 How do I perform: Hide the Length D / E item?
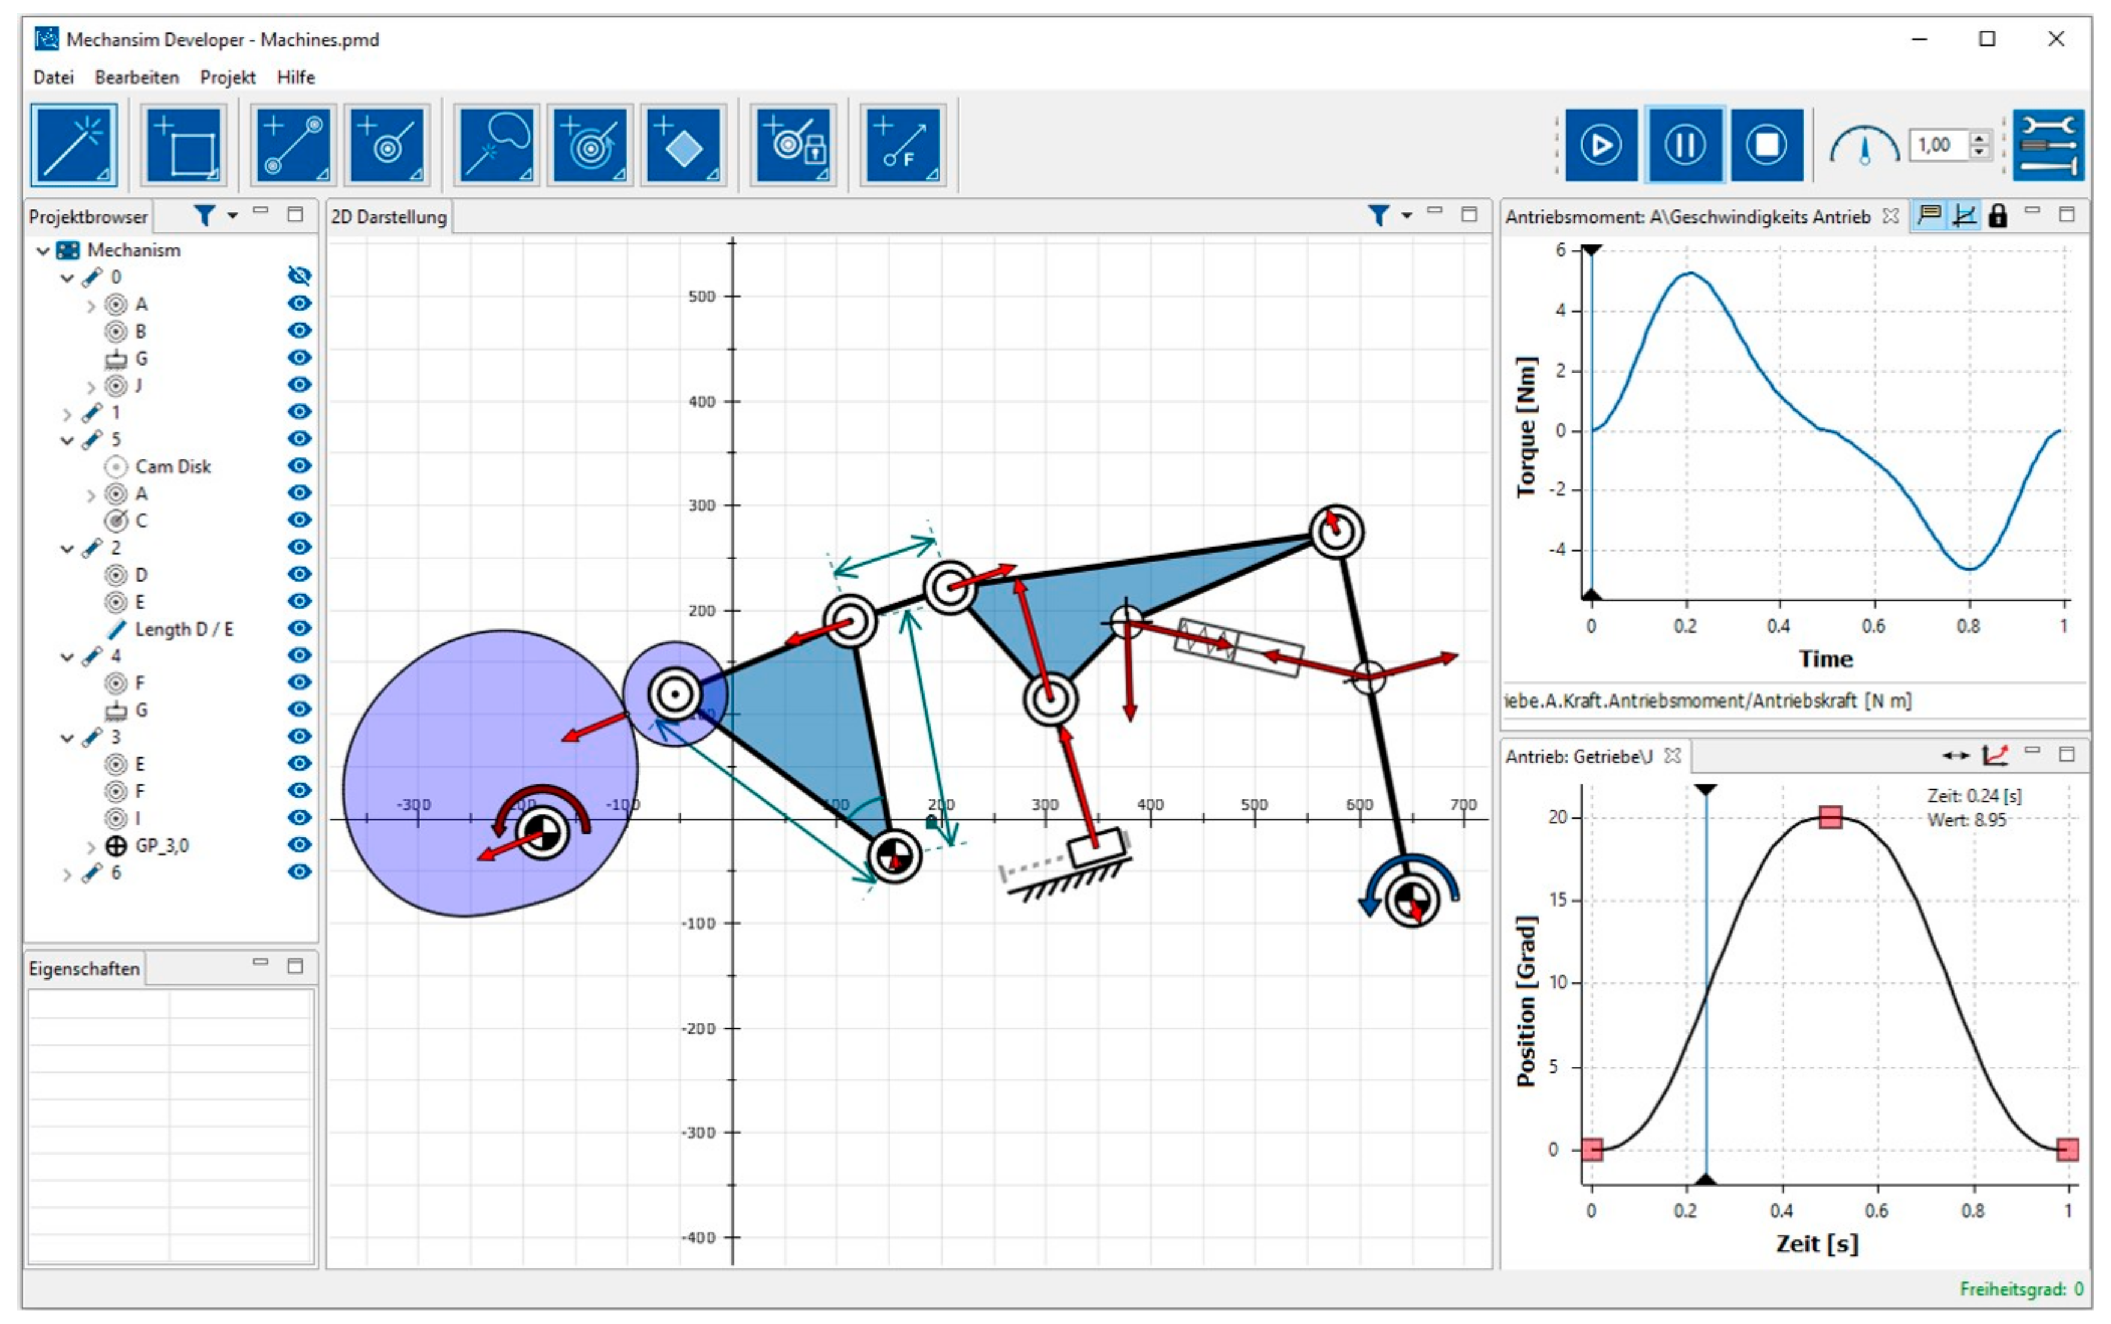click(300, 629)
